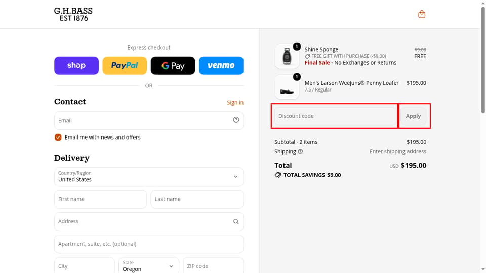
Task: Click the total savings tag icon
Action: coord(278,175)
